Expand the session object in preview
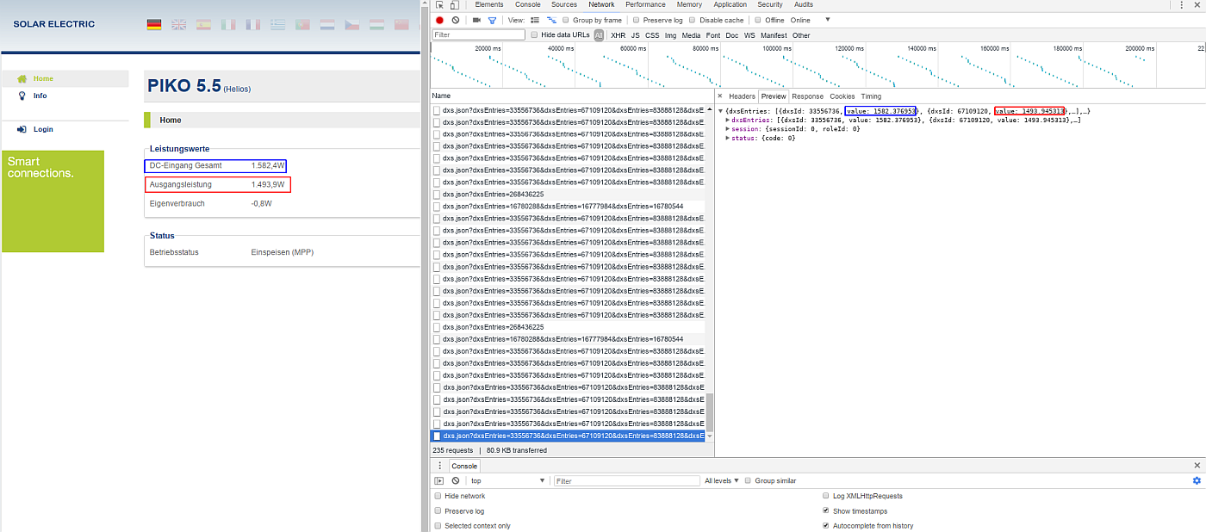This screenshot has height=532, width=1206. pos(728,129)
